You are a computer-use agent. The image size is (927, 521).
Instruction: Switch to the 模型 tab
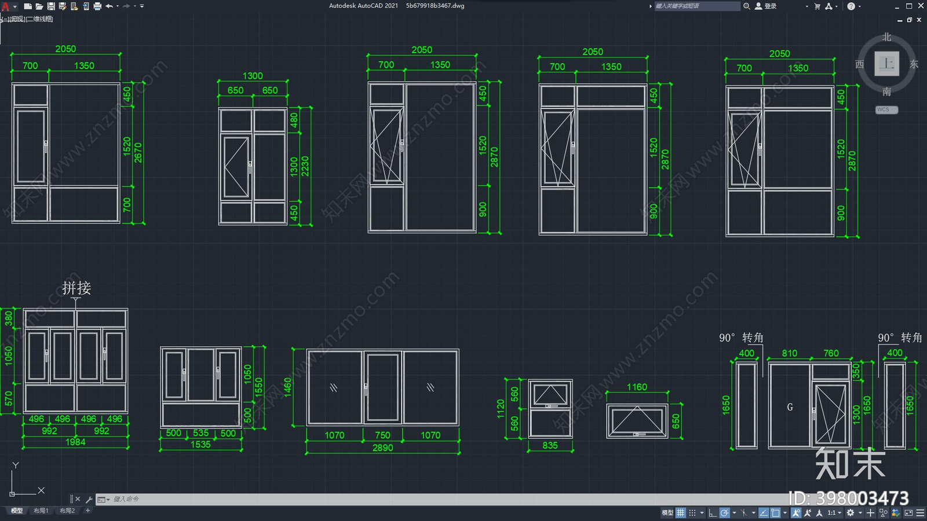click(17, 511)
